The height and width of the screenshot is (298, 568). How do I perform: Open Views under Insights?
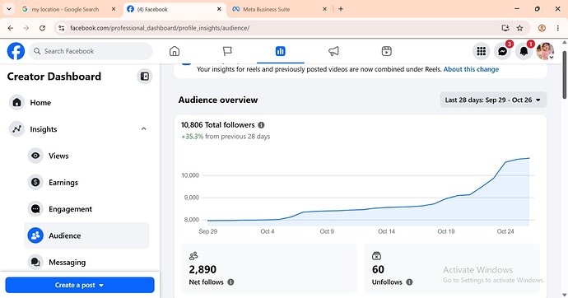[87, 156]
